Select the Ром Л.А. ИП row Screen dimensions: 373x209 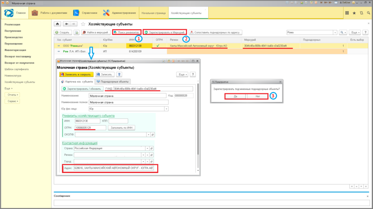pyautogui.click(x=211, y=51)
